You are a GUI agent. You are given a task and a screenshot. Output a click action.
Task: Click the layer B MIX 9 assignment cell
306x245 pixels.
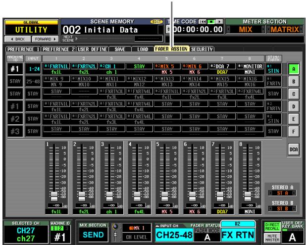(56, 79)
